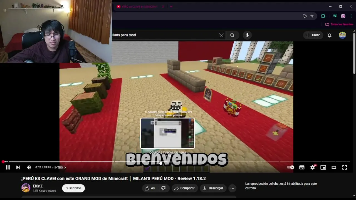This screenshot has width=356, height=200.
Task: Click the install app icon in address bar
Action: (305, 16)
